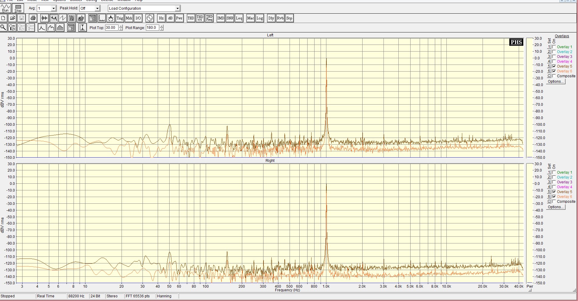This screenshot has height=301, width=578.
Task: Click the open file folder icon
Action: (x=12, y=18)
